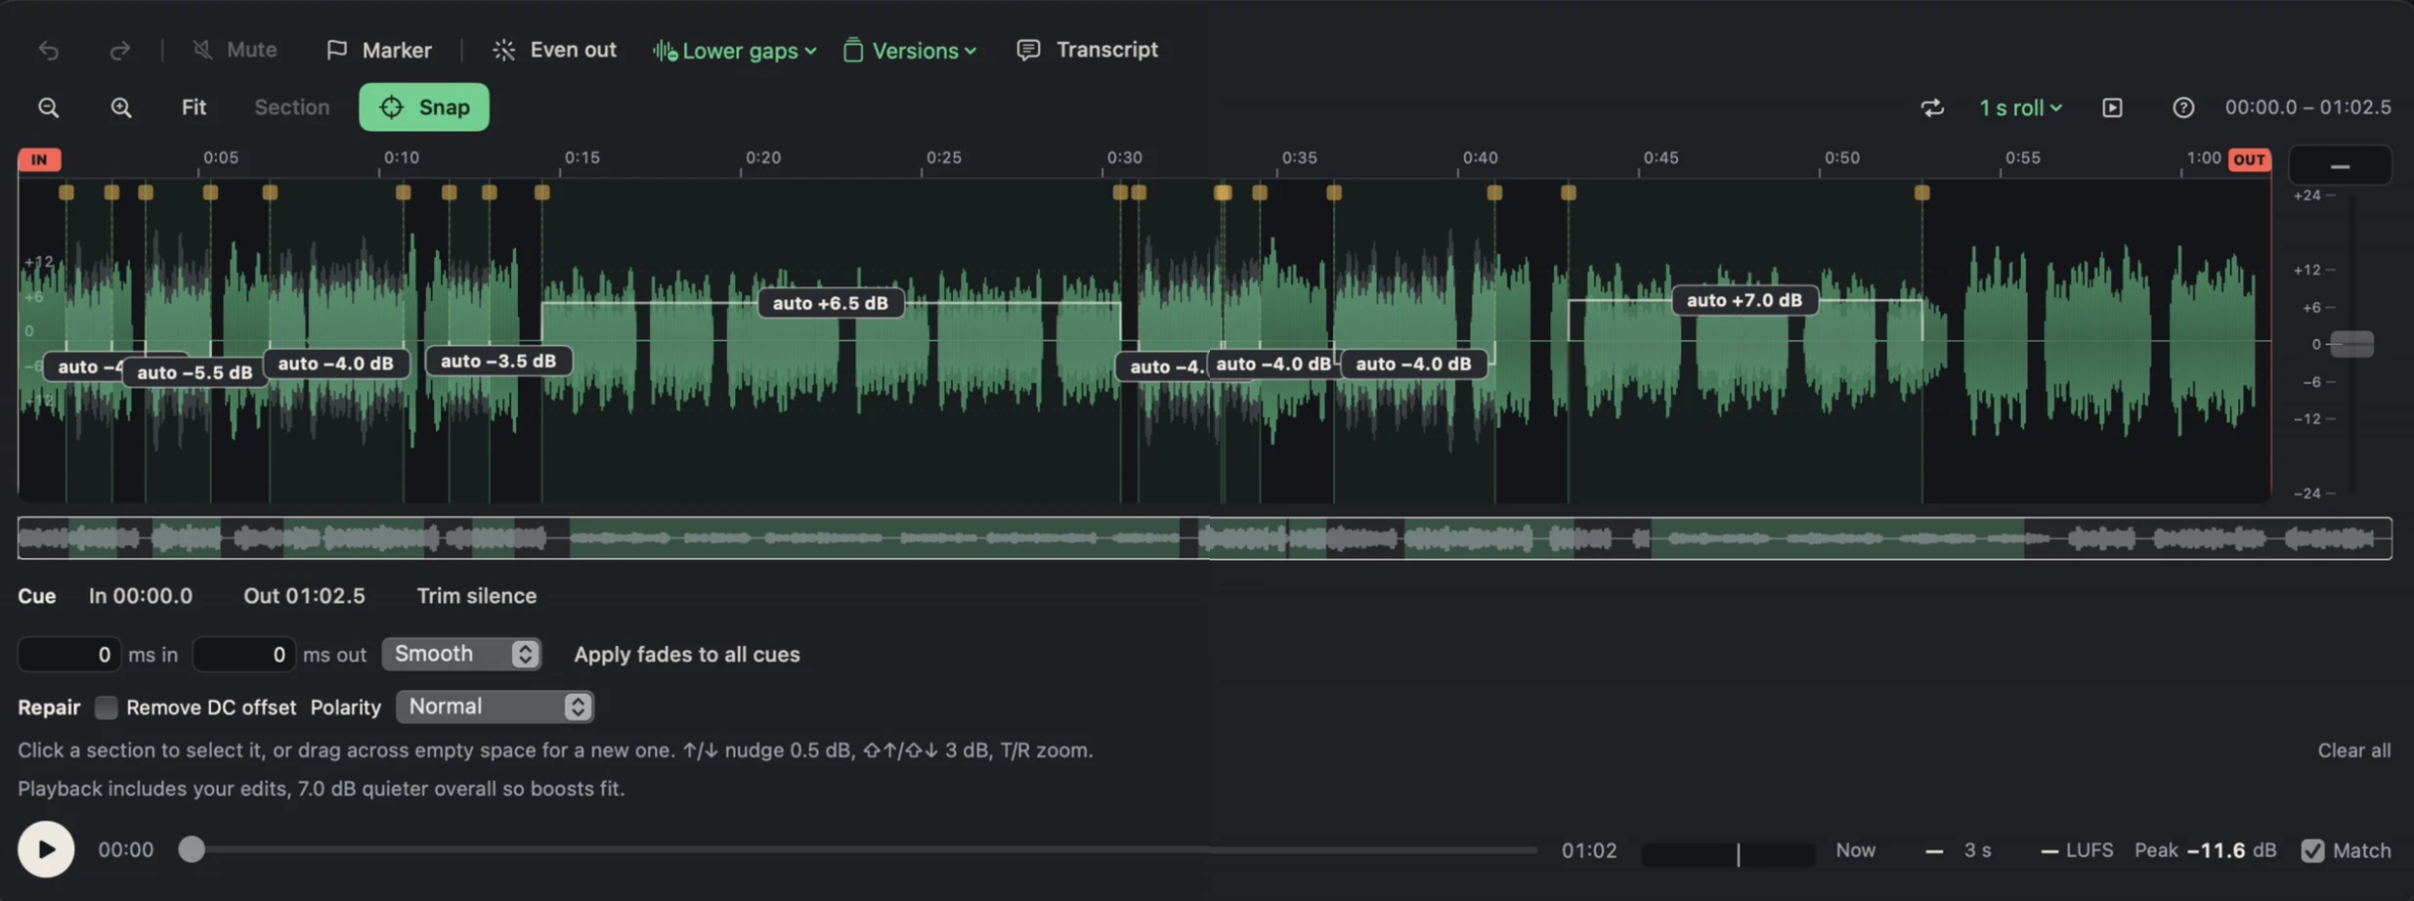This screenshot has height=901, width=2414.
Task: Click the gain fader handle at 0 dB
Action: coord(2352,344)
